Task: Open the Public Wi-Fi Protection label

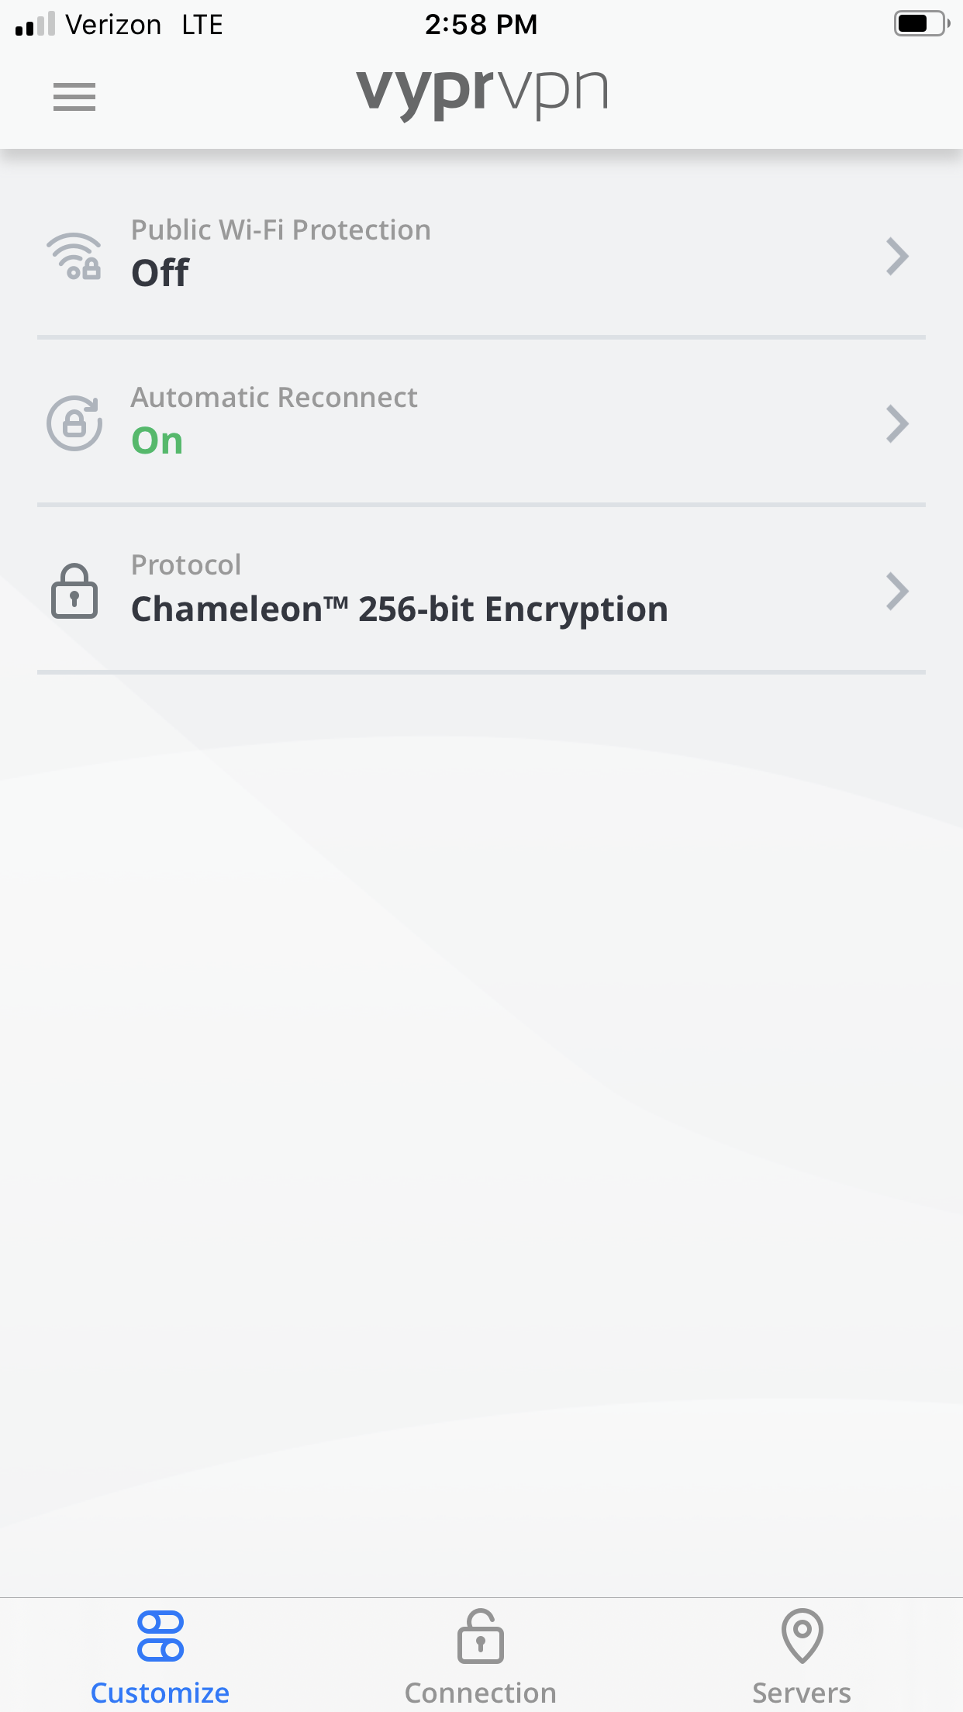Action: click(281, 230)
